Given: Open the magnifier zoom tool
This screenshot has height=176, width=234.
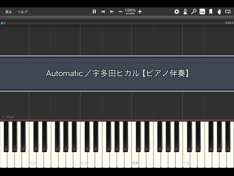Looking at the screenshot, I should (x=194, y=12).
